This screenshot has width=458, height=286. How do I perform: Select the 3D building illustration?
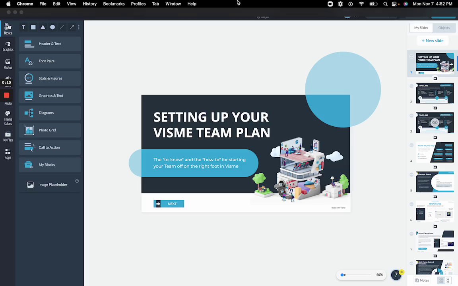tap(301, 169)
